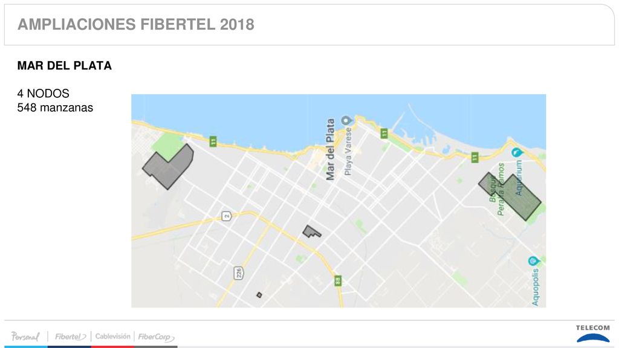Click the Playa Varese map pin
The height and width of the screenshot is (348, 619).
coord(346,120)
